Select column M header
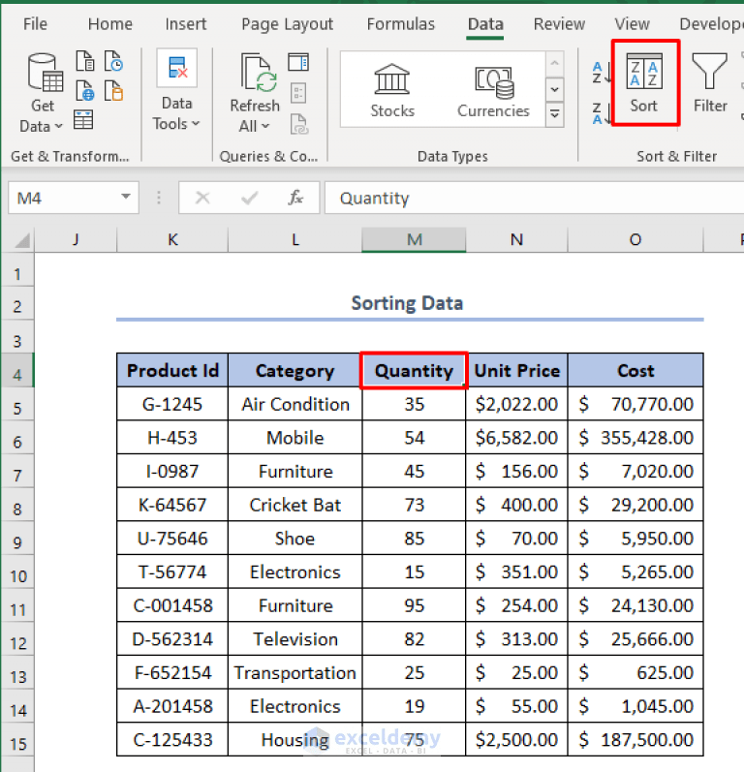This screenshot has height=772, width=744. 414,240
